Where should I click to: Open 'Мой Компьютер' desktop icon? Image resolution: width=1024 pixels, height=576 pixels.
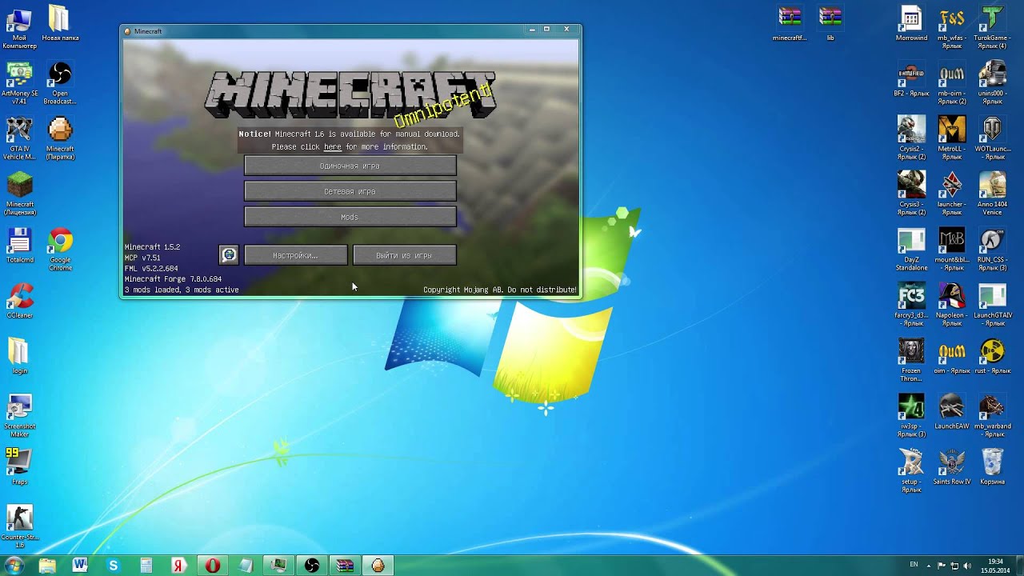(x=19, y=28)
